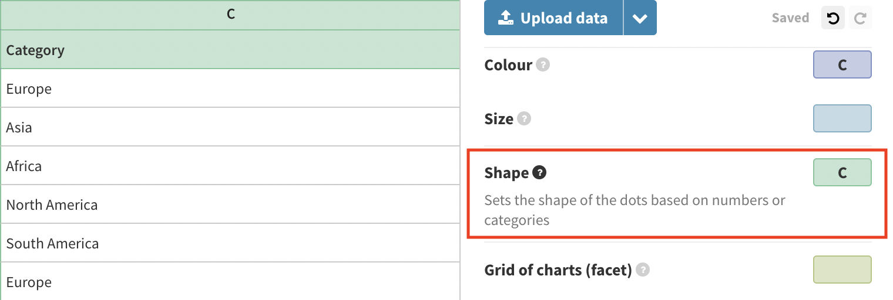Click help icon next to Colour

(x=543, y=65)
